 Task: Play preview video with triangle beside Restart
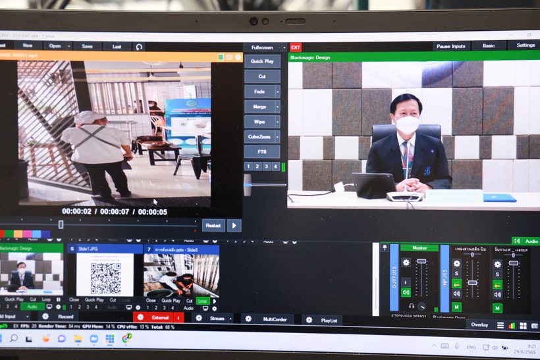point(234,226)
